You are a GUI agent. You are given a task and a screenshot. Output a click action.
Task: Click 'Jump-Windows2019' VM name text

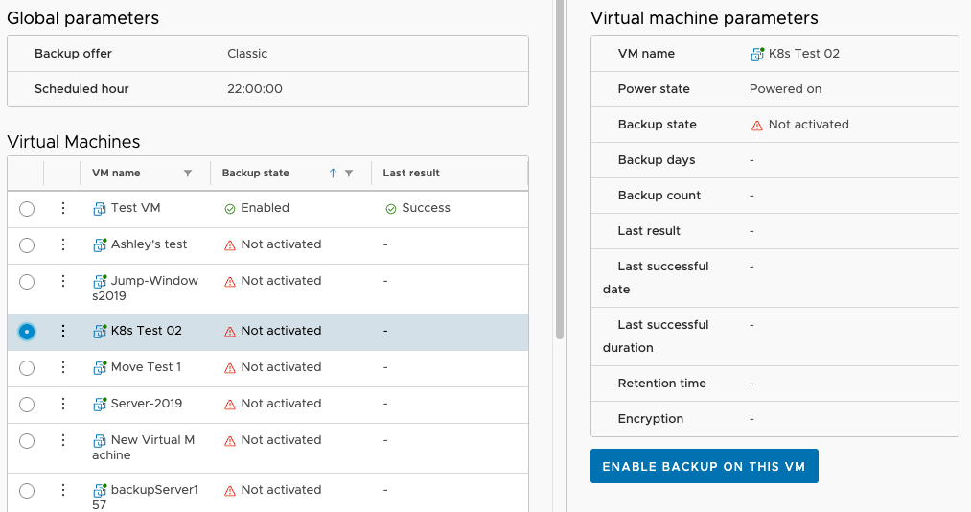145,288
